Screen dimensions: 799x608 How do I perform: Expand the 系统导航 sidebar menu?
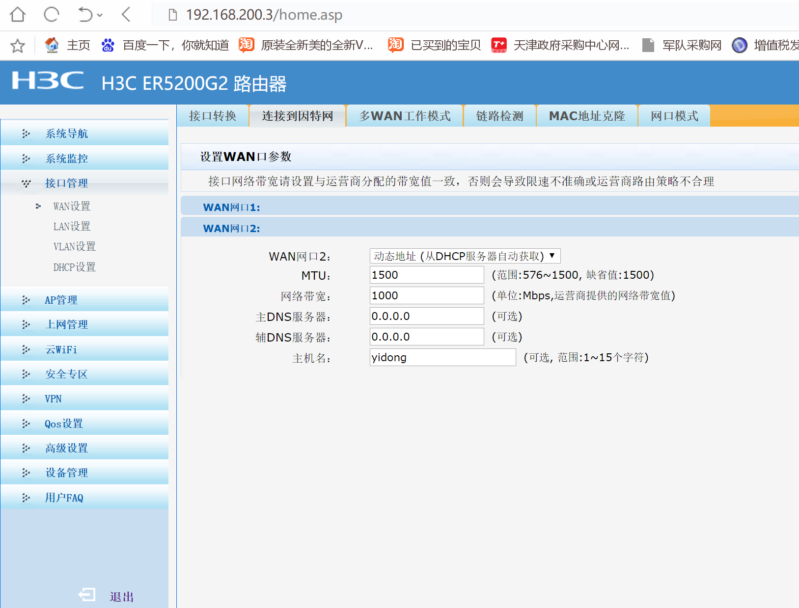84,133
